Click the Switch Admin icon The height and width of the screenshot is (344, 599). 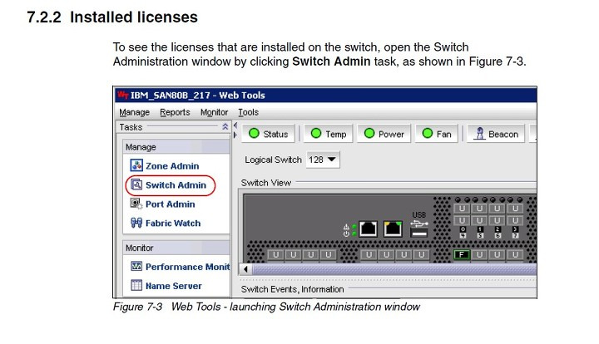pyautogui.click(x=136, y=184)
